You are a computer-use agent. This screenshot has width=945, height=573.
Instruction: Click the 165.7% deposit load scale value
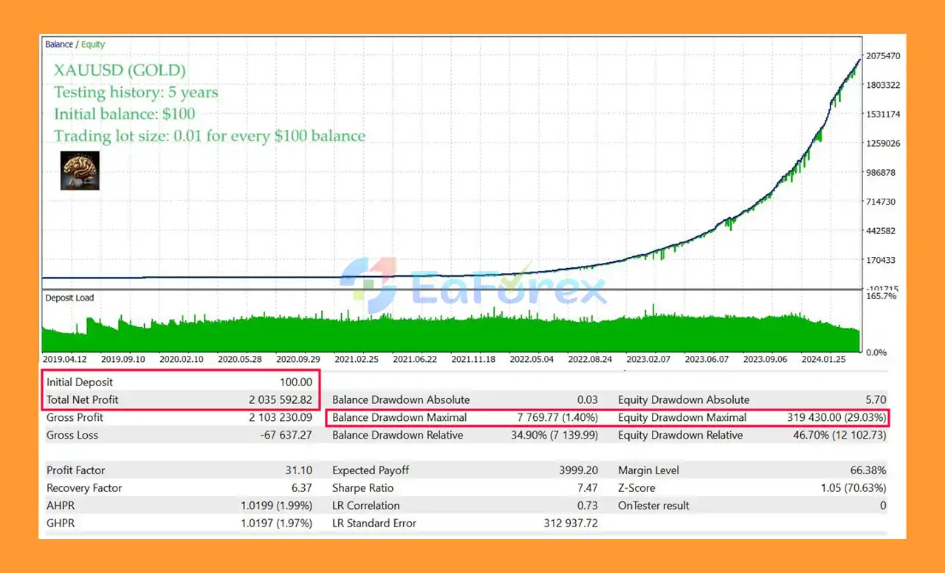[881, 296]
